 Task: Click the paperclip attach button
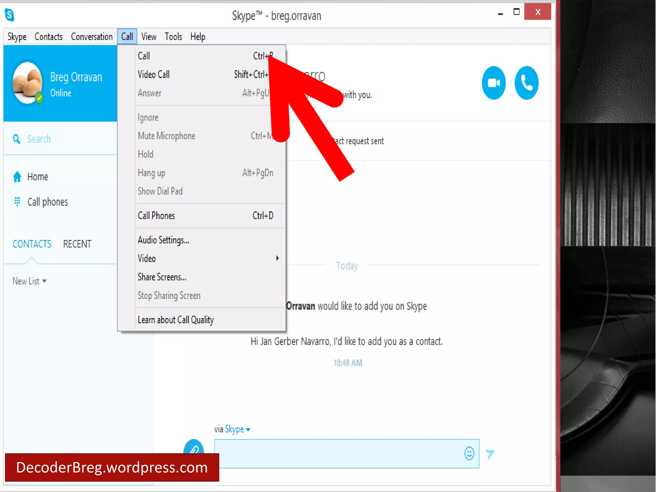(193, 447)
